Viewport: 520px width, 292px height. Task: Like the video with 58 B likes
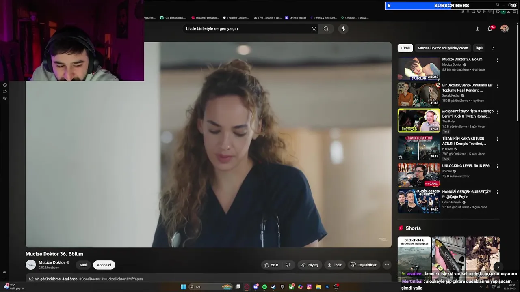(x=271, y=265)
